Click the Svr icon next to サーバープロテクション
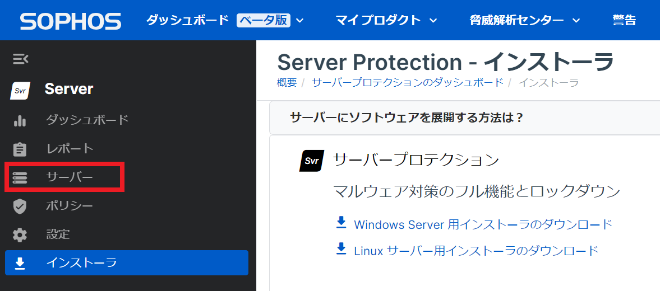The height and width of the screenshot is (291, 660). tap(312, 161)
